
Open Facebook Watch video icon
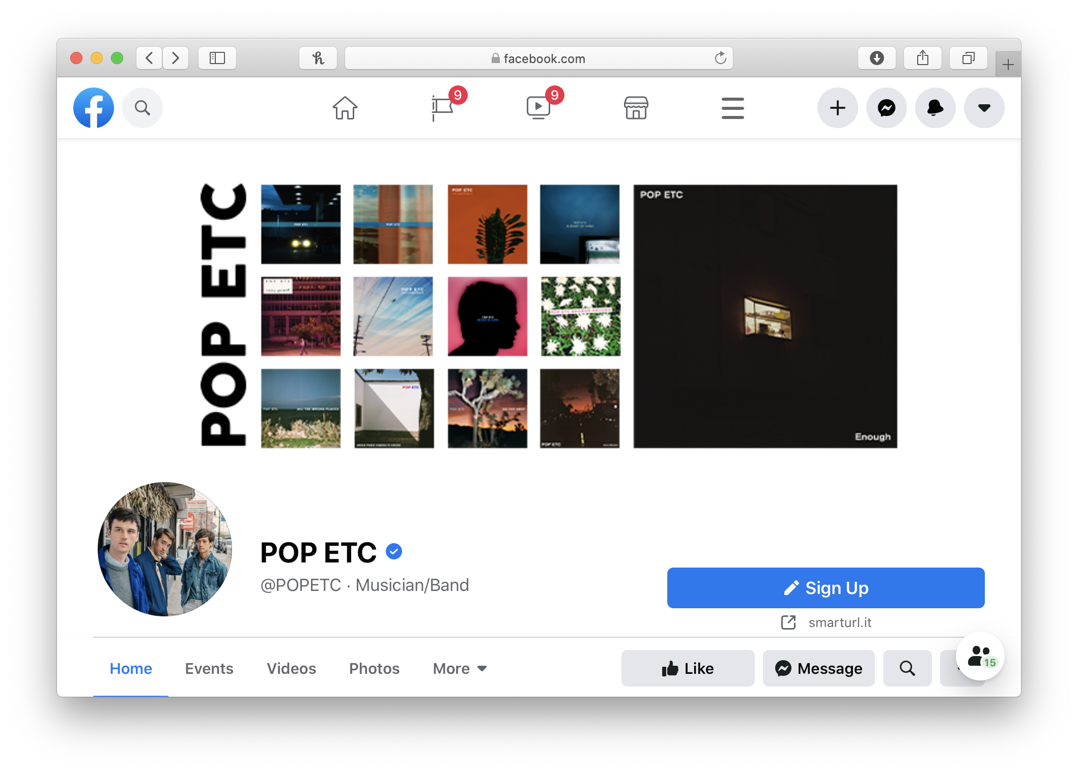540,108
